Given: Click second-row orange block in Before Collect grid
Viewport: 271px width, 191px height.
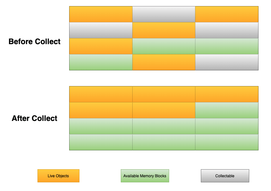Looking at the screenshot, I should pyautogui.click(x=164, y=30).
